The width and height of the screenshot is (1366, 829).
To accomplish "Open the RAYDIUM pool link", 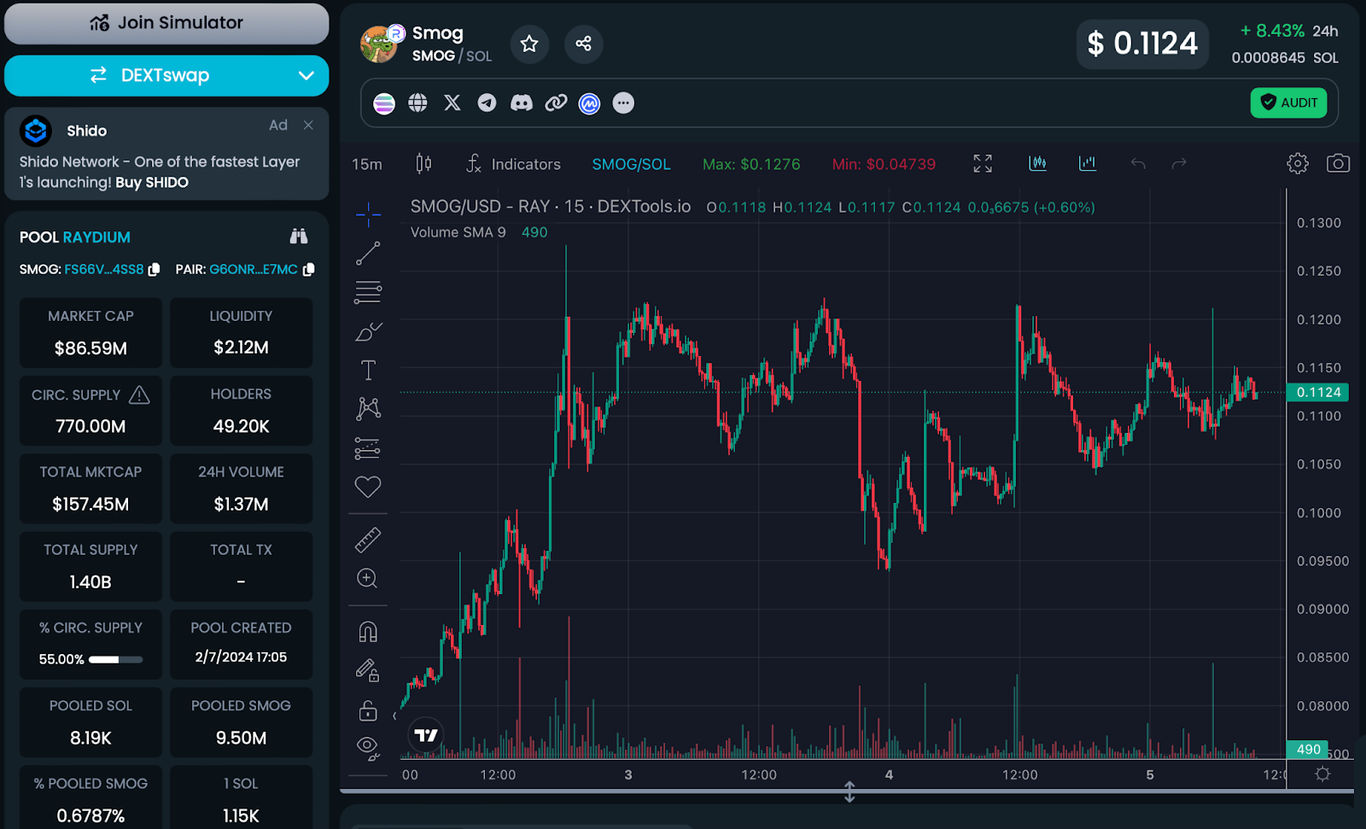I will 96,237.
